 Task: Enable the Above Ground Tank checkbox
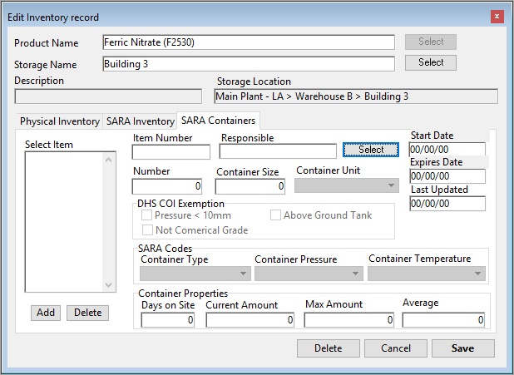click(275, 215)
